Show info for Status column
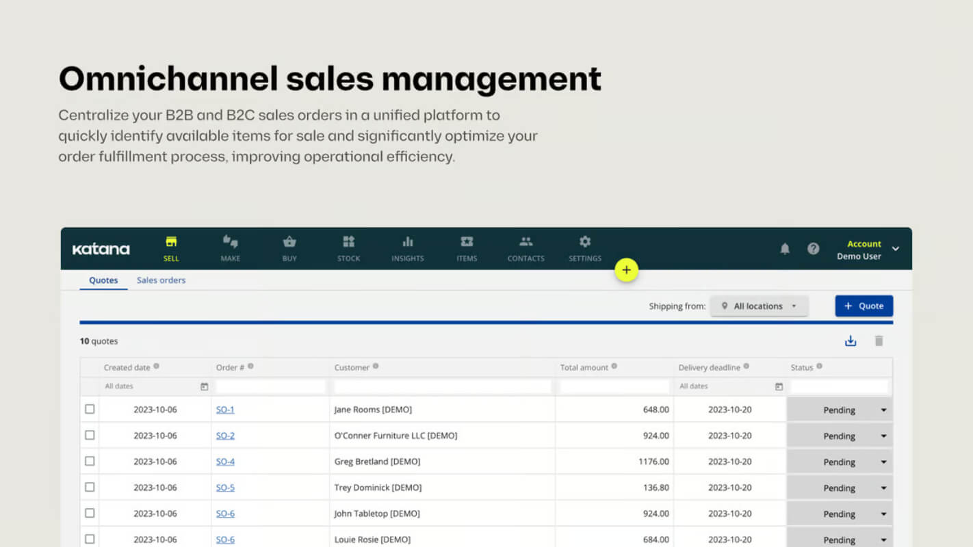The image size is (973, 547). 819,366
